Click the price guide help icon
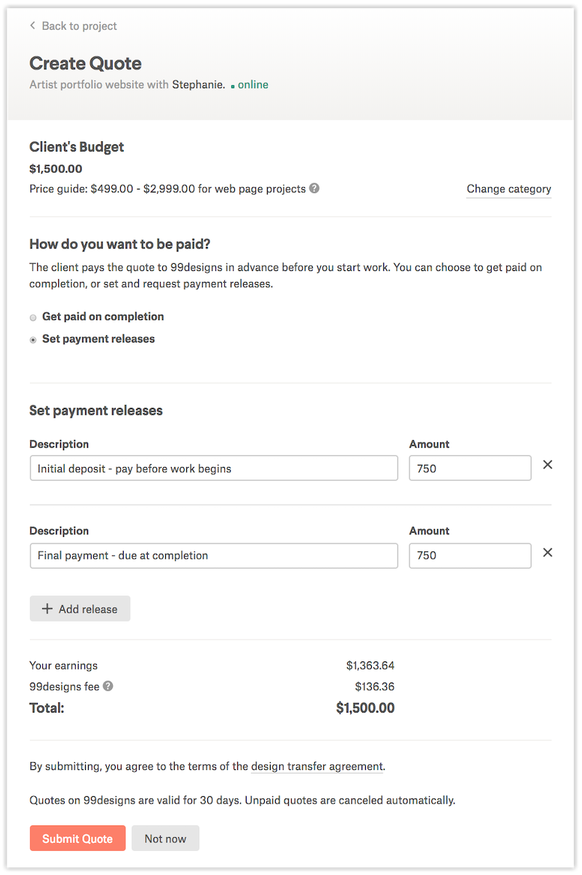 314,189
